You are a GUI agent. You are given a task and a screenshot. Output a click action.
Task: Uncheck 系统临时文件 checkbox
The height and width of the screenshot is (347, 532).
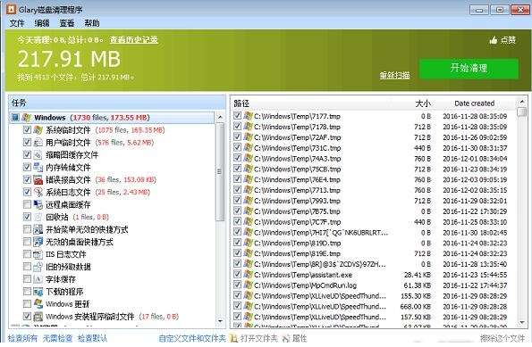coord(27,130)
